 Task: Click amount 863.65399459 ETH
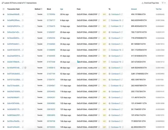click(139, 20)
